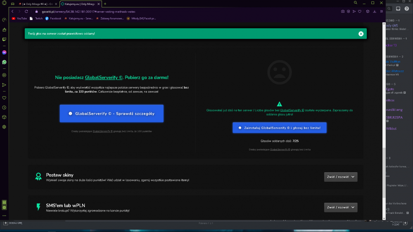The height and width of the screenshot is (232, 413).
Task: Open Easy Setup sliders icon
Action: (x=382, y=12)
